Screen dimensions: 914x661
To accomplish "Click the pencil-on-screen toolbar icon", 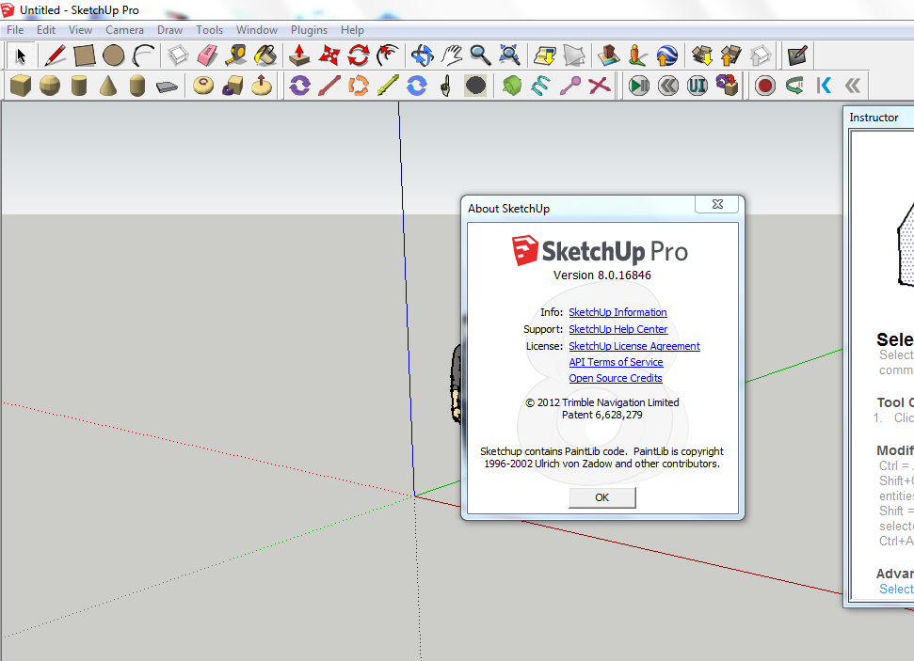I will (x=797, y=55).
